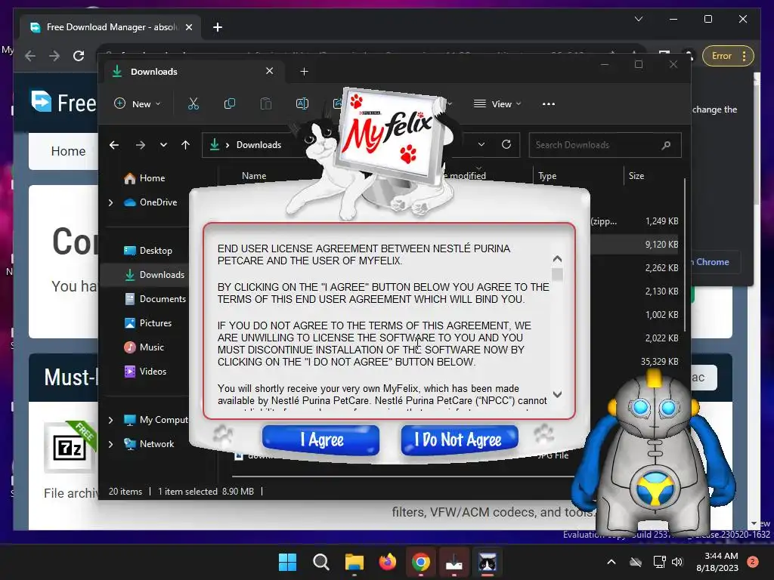Open the View dropdown in File Explorer
The height and width of the screenshot is (580, 774).
click(x=497, y=104)
